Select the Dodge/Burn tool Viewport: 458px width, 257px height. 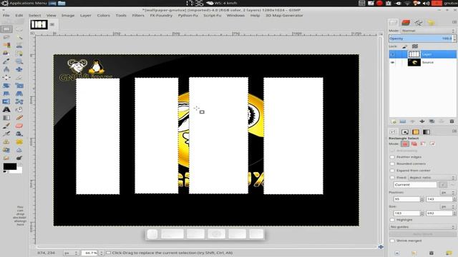pyautogui.click(x=19, y=158)
